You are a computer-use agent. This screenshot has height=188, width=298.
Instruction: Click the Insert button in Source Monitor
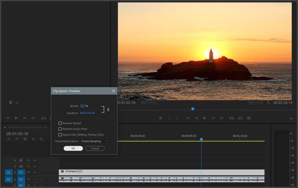(43, 118)
